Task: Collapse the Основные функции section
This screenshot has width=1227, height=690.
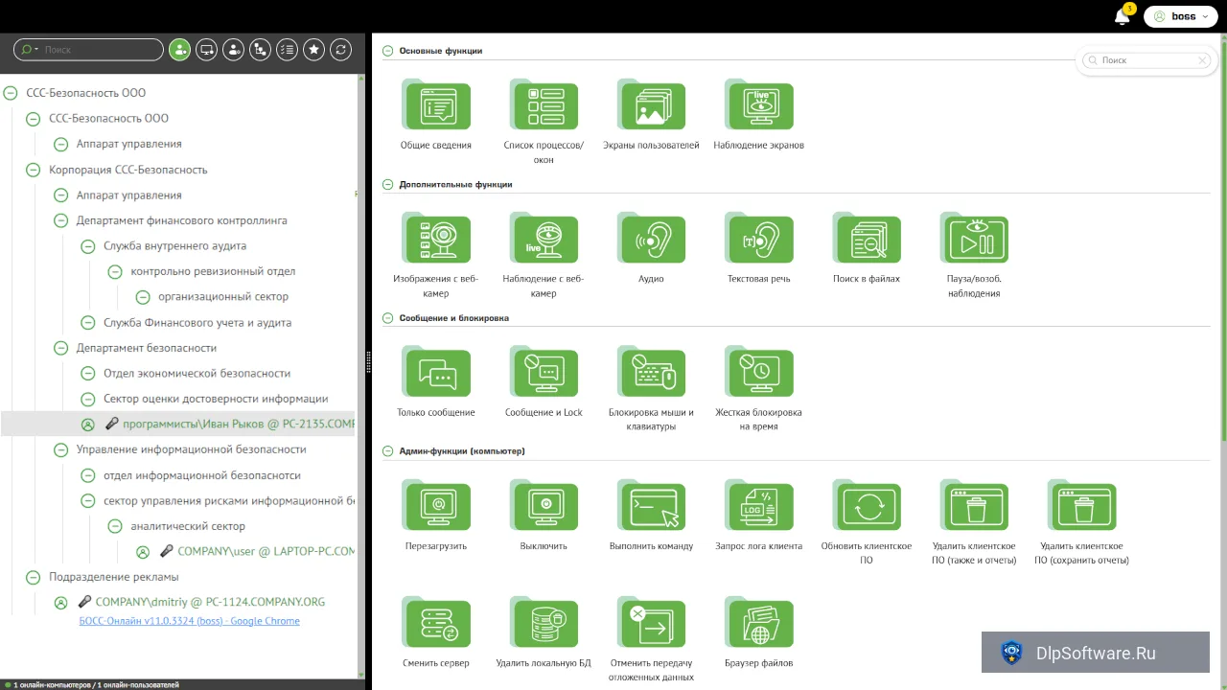Action: click(x=388, y=51)
